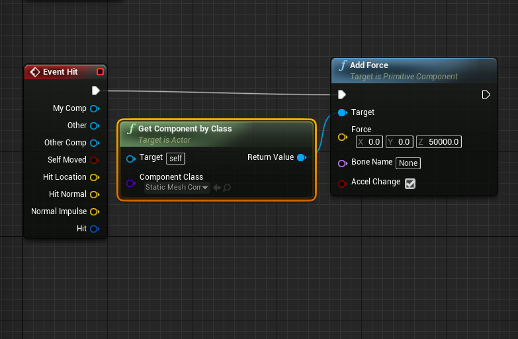Click the function icon on Add Force node
This screenshot has height=339, width=518.
343,65
